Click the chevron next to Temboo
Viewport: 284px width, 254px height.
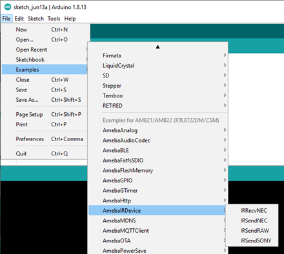point(225,95)
